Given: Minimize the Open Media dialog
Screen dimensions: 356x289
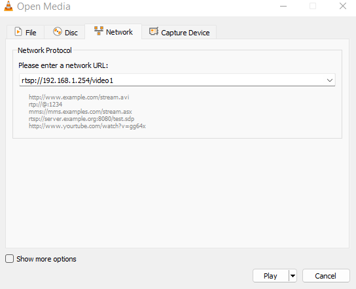Looking at the screenshot, I should [283, 6].
